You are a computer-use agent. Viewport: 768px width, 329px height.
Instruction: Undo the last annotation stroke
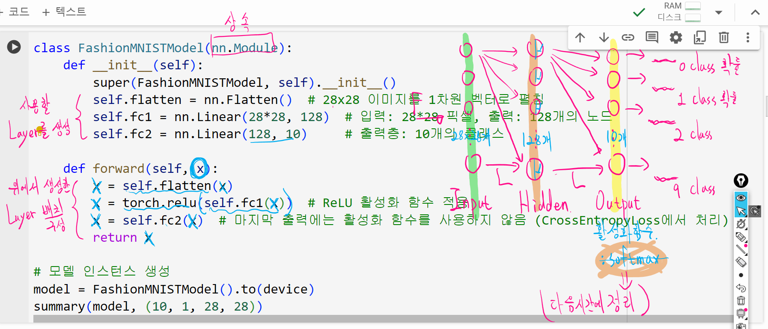point(741,288)
